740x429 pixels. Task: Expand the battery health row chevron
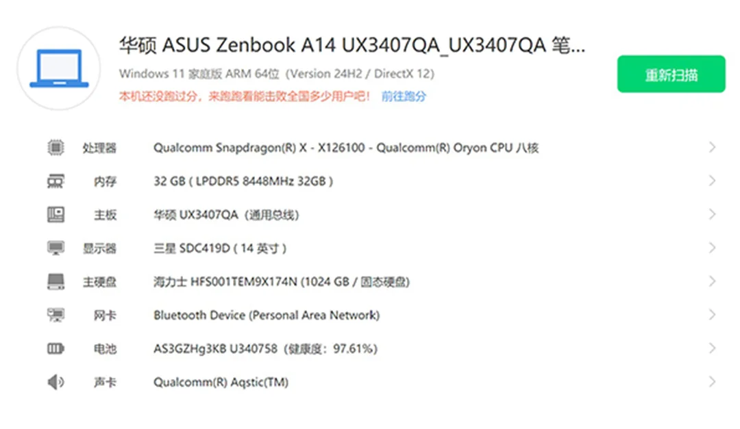pyautogui.click(x=713, y=349)
